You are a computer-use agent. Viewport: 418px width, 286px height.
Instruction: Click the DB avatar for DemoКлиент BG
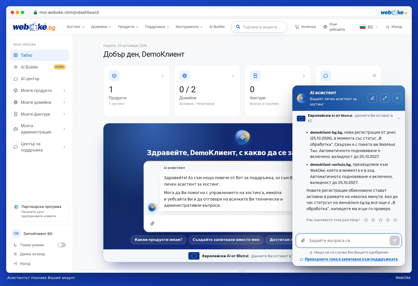pyautogui.click(x=16, y=234)
